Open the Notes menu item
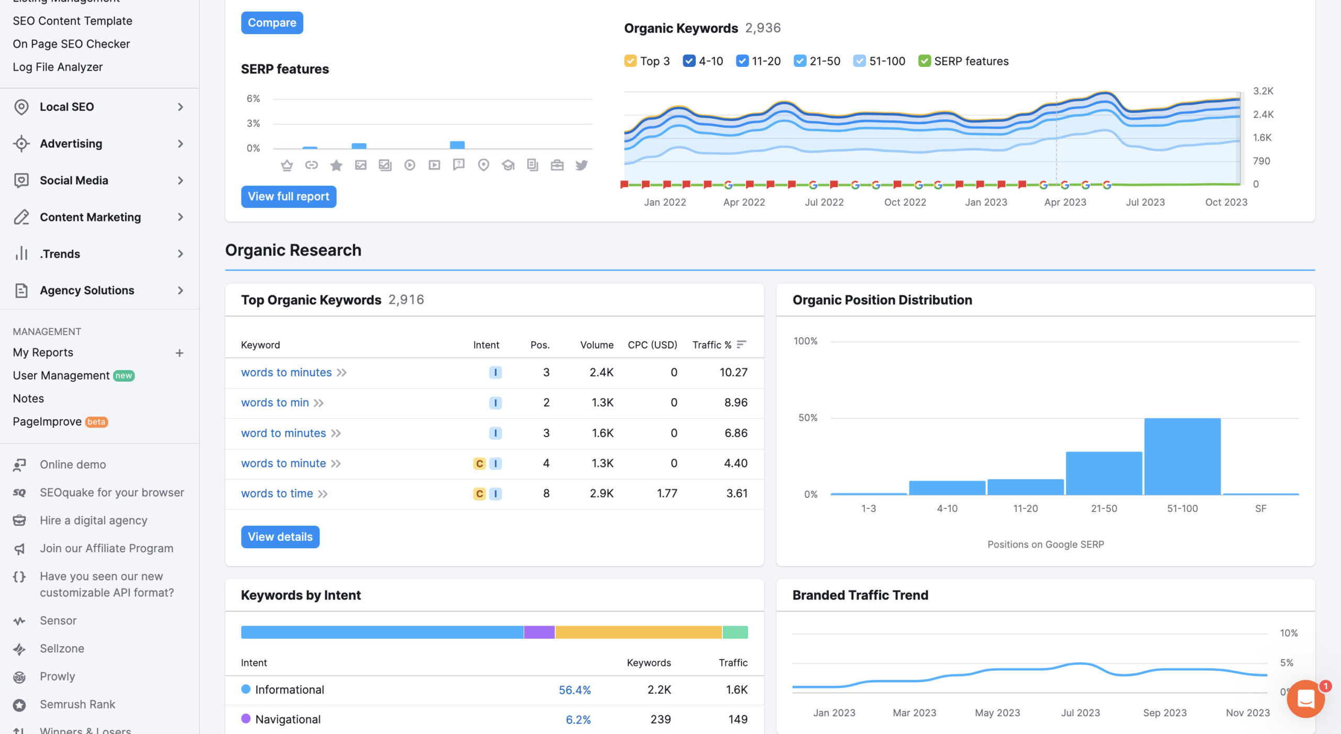Screen dimensions: 1341x734 coord(28,398)
